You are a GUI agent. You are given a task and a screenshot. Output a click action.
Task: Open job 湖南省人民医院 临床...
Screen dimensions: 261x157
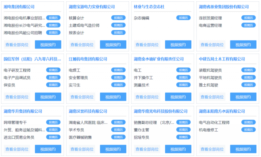(88, 123)
